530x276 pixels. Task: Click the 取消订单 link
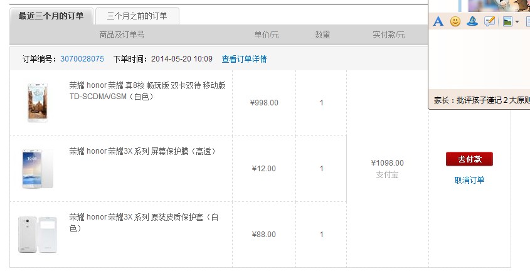469,180
